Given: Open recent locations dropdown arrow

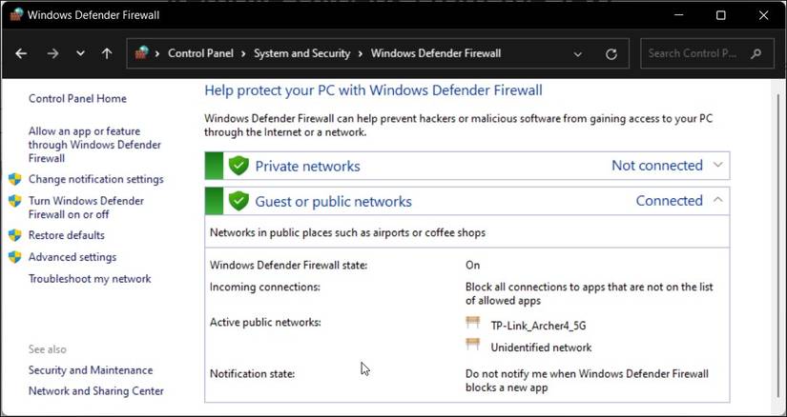Looking at the screenshot, I should [x=80, y=54].
